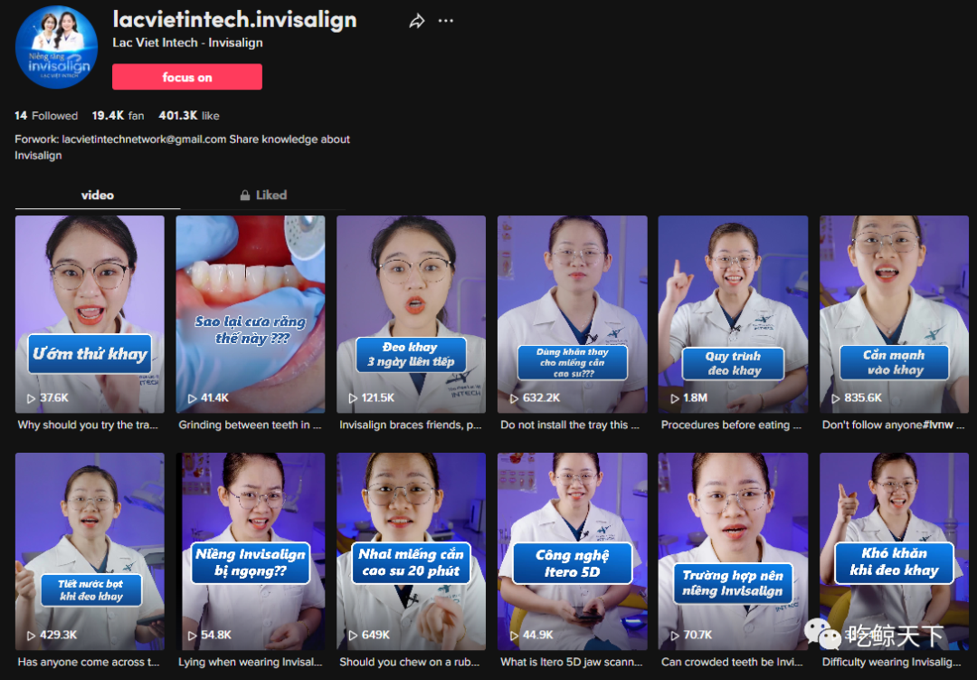Click caption 'Should you chew on a rub...'
Image resolution: width=977 pixels, height=680 pixels.
pyautogui.click(x=410, y=662)
